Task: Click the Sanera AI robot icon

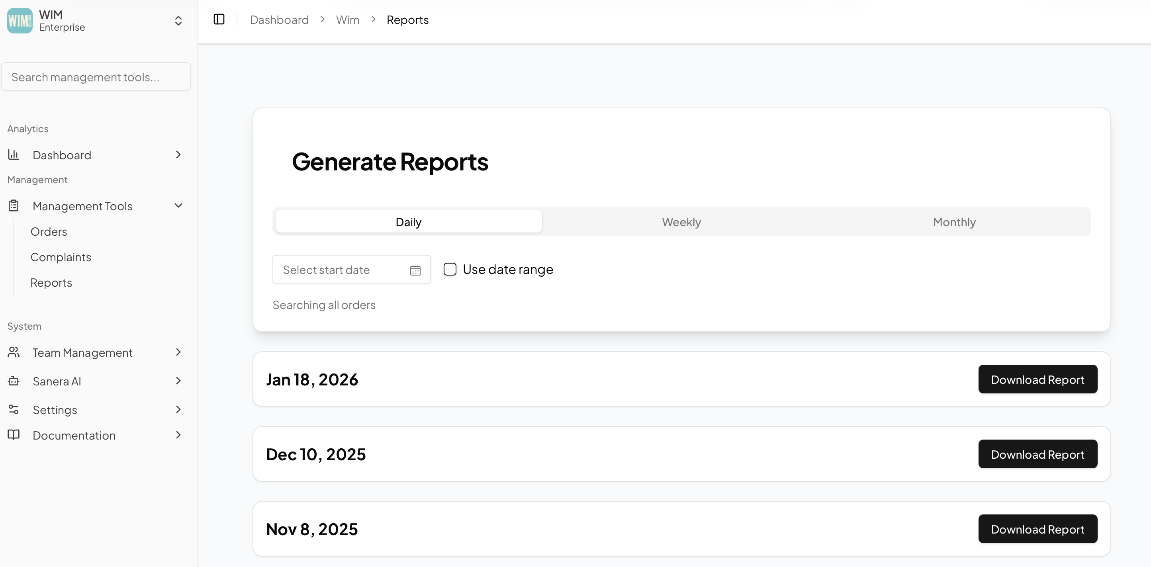Action: click(x=14, y=381)
